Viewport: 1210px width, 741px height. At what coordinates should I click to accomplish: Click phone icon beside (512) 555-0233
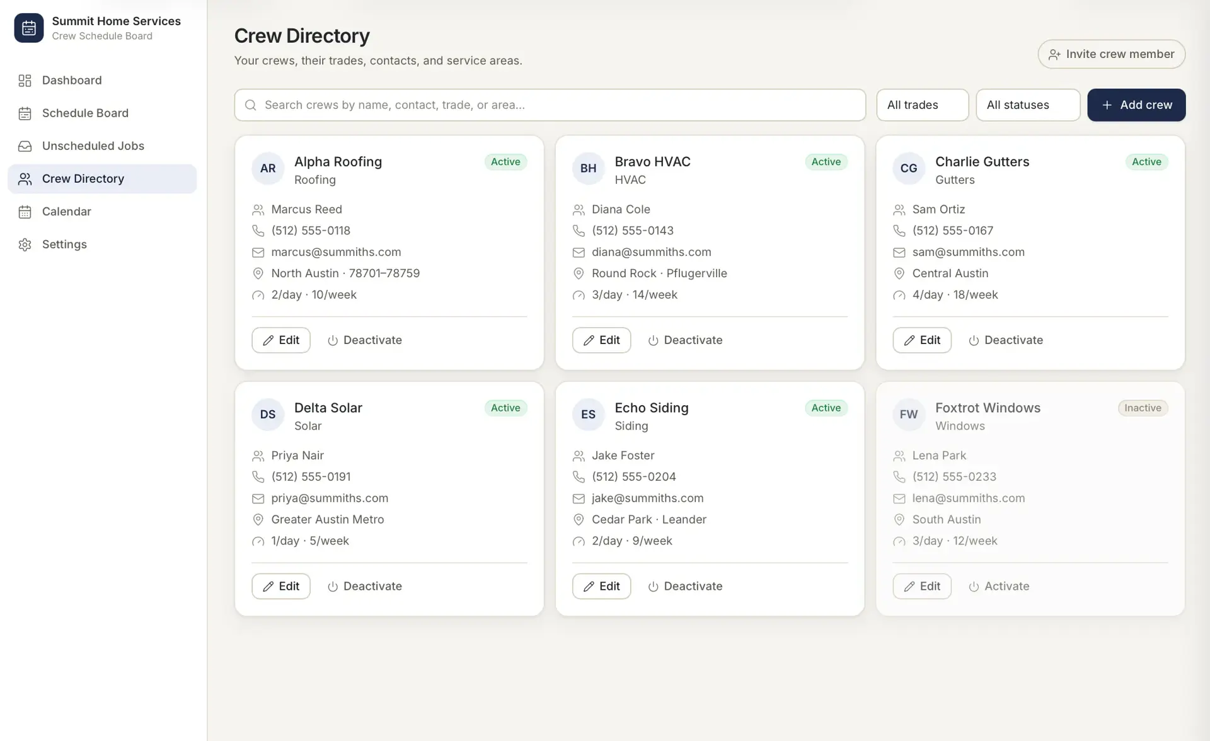(899, 477)
